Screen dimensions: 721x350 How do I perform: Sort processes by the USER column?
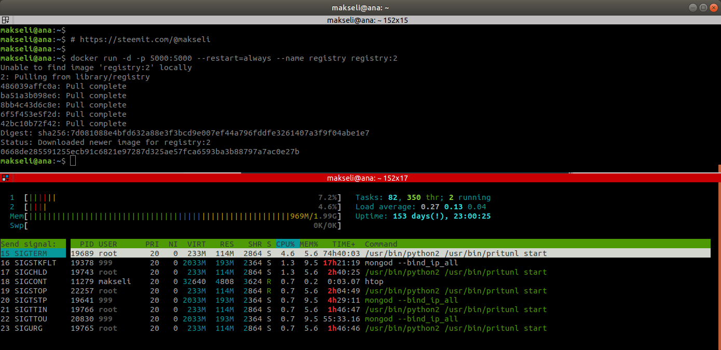pos(108,244)
